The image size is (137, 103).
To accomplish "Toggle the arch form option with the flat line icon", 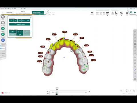I will click(13, 31).
